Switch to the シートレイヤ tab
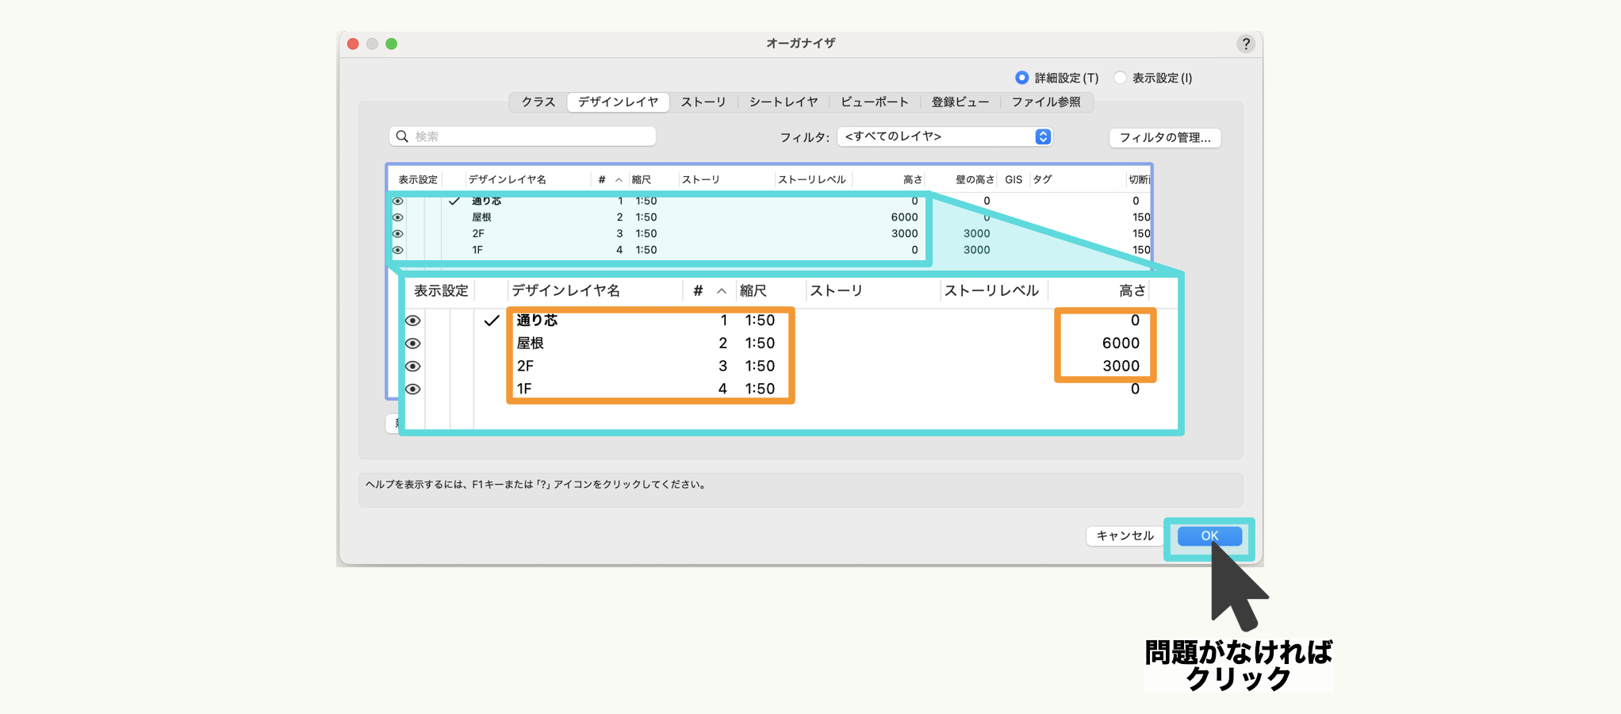This screenshot has height=714, width=1621. pos(783,102)
